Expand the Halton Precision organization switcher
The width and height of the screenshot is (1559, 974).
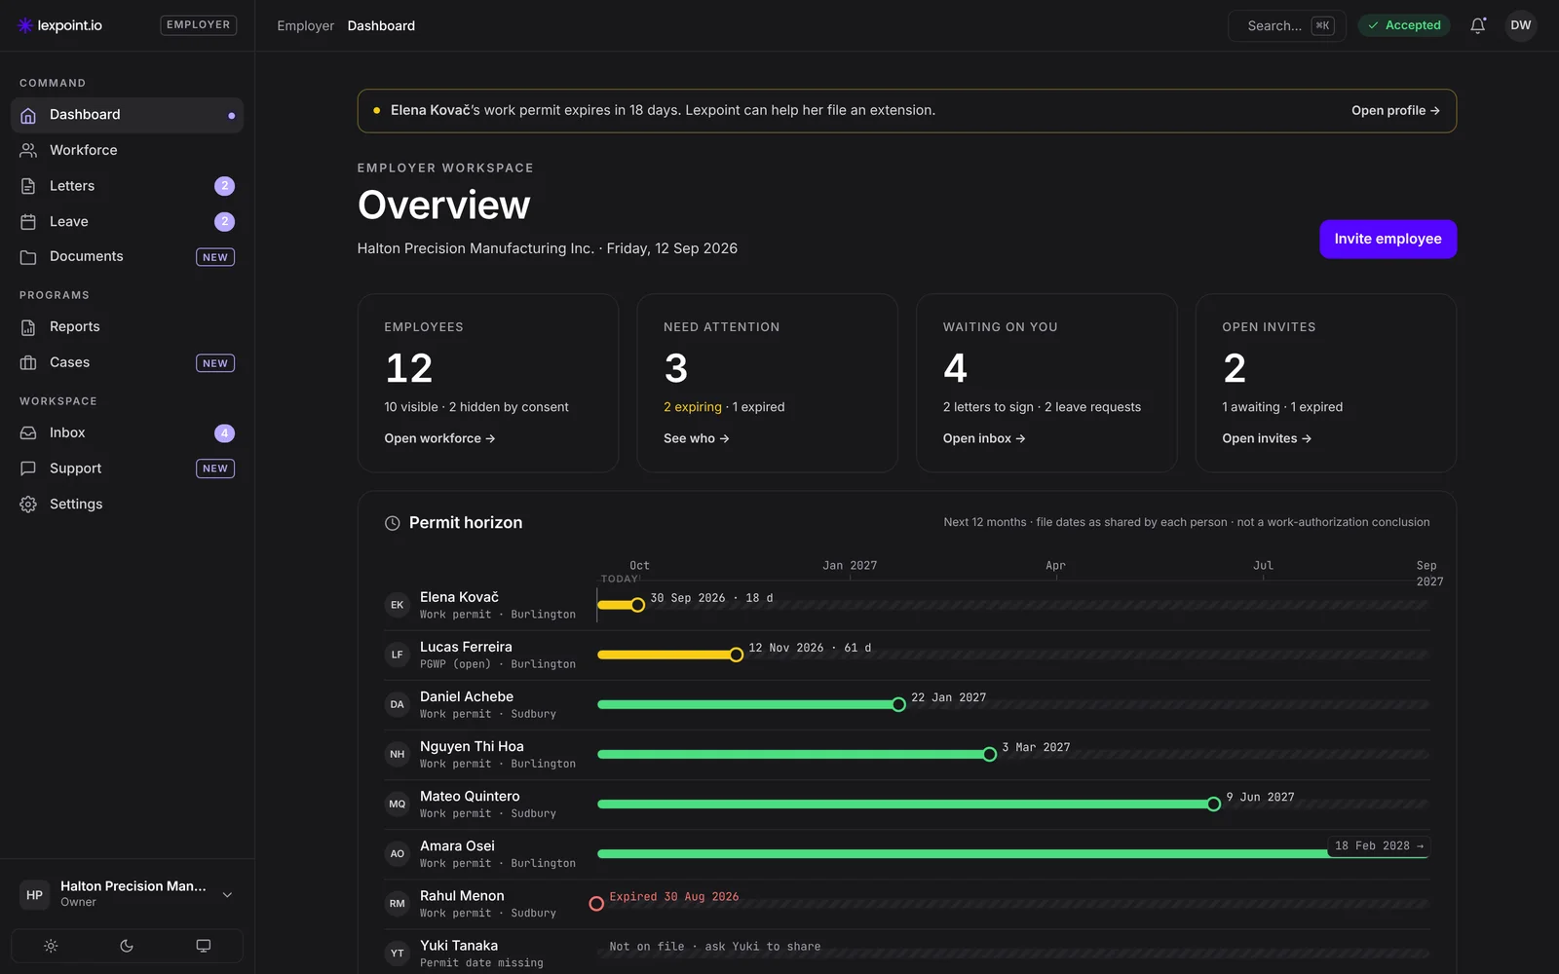pos(127,894)
